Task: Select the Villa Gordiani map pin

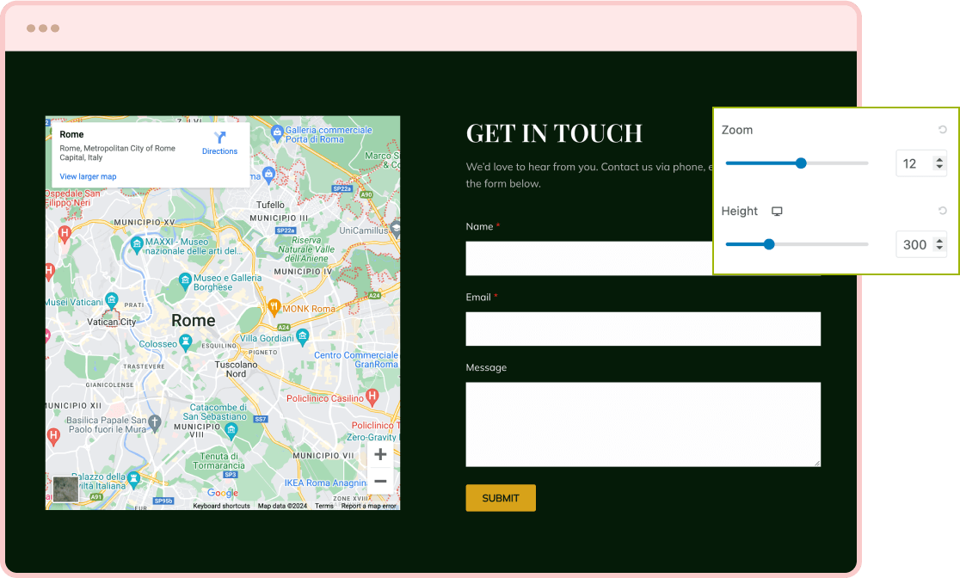Action: click(302, 336)
